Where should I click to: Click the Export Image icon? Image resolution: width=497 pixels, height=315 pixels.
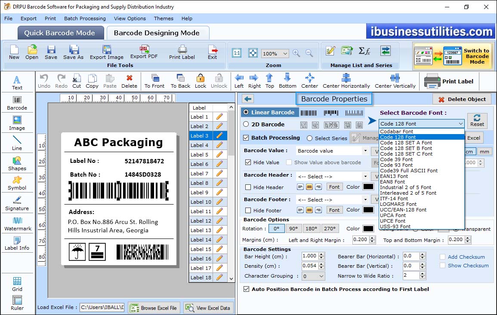tap(107, 52)
